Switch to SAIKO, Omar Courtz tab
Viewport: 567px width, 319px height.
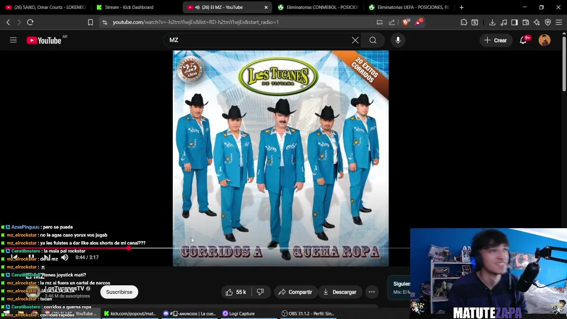coord(46,7)
